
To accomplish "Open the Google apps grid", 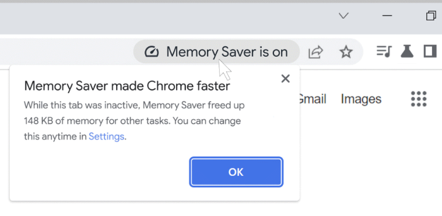I will [419, 99].
